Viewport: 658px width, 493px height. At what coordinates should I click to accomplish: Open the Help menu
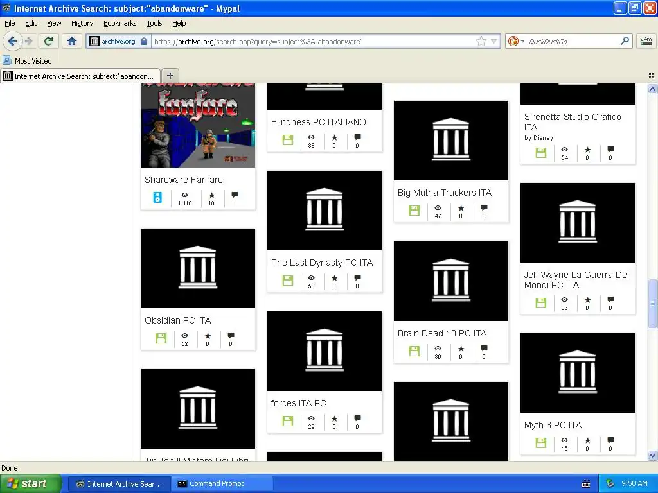[x=179, y=23]
